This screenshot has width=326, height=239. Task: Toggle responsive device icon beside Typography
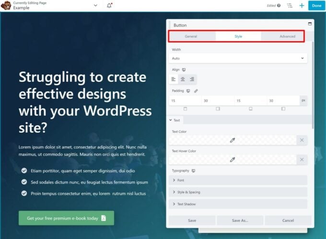coord(193,171)
